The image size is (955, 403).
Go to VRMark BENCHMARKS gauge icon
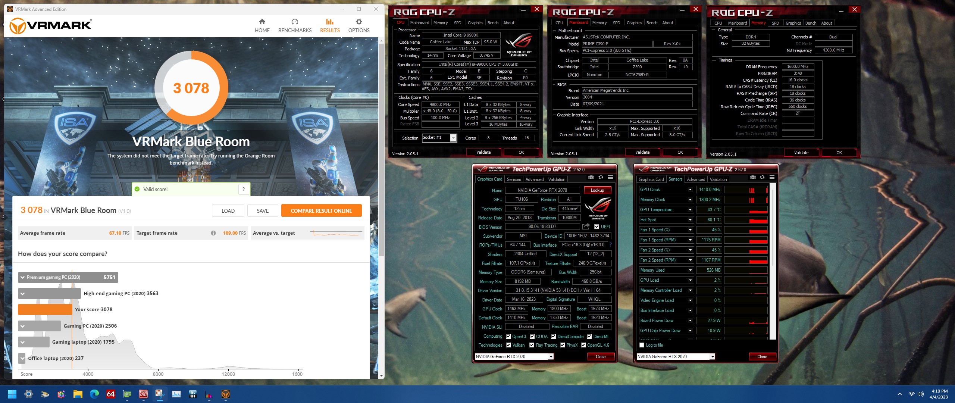click(x=295, y=22)
